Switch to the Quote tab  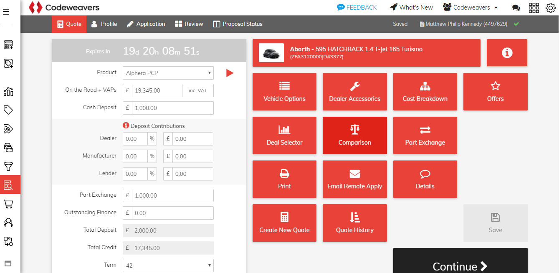pyautogui.click(x=69, y=24)
